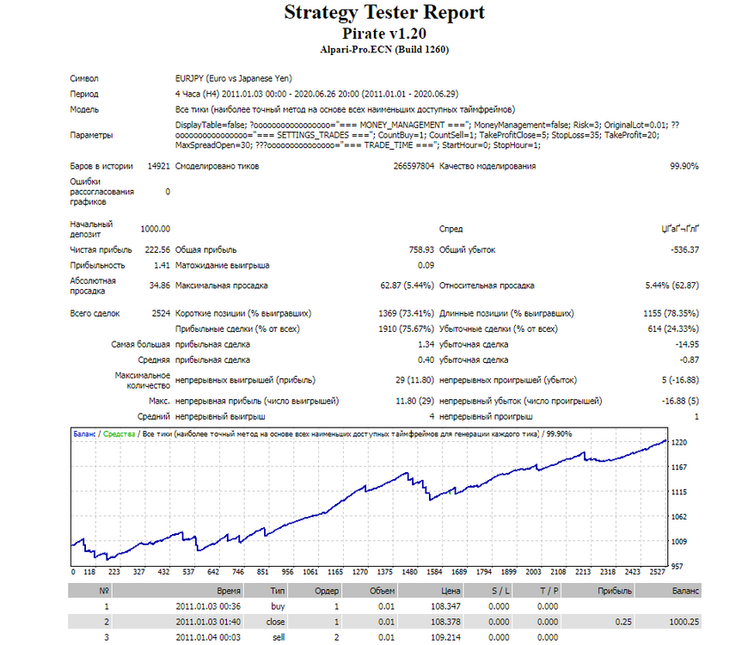
Task: Click the 'Средства' chart legend label
Action: coord(120,434)
